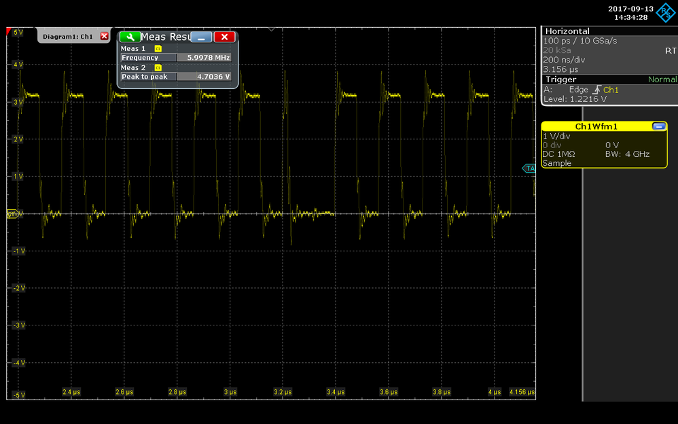This screenshot has width=678, height=424.
Task: Minimize the Meas Results box
Action: pyautogui.click(x=201, y=37)
